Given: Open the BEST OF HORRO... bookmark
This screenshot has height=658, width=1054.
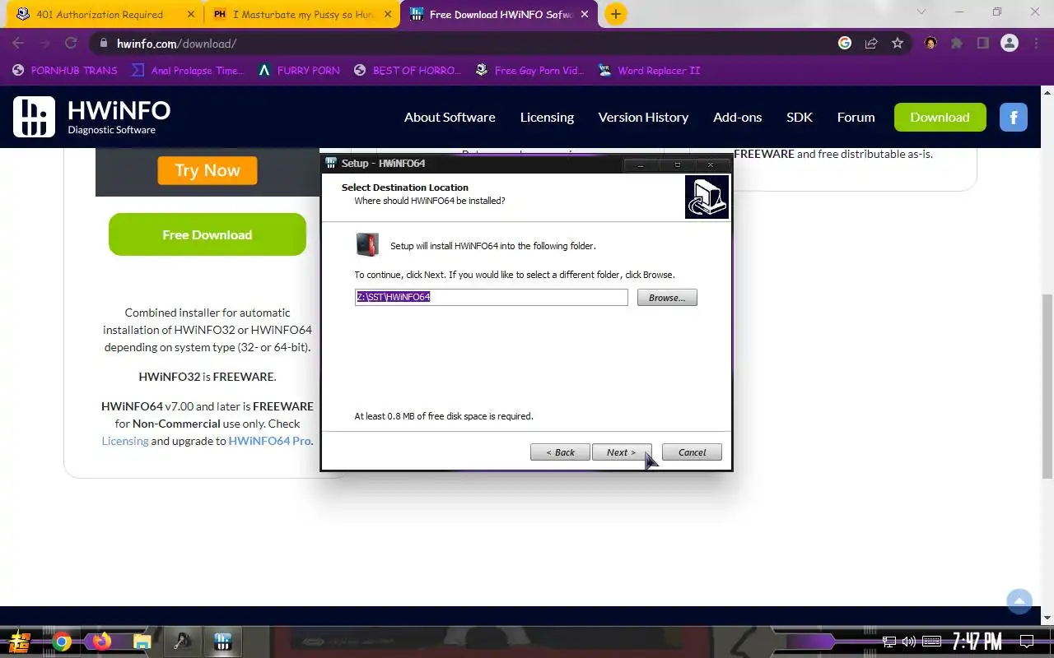Looking at the screenshot, I should (x=408, y=71).
